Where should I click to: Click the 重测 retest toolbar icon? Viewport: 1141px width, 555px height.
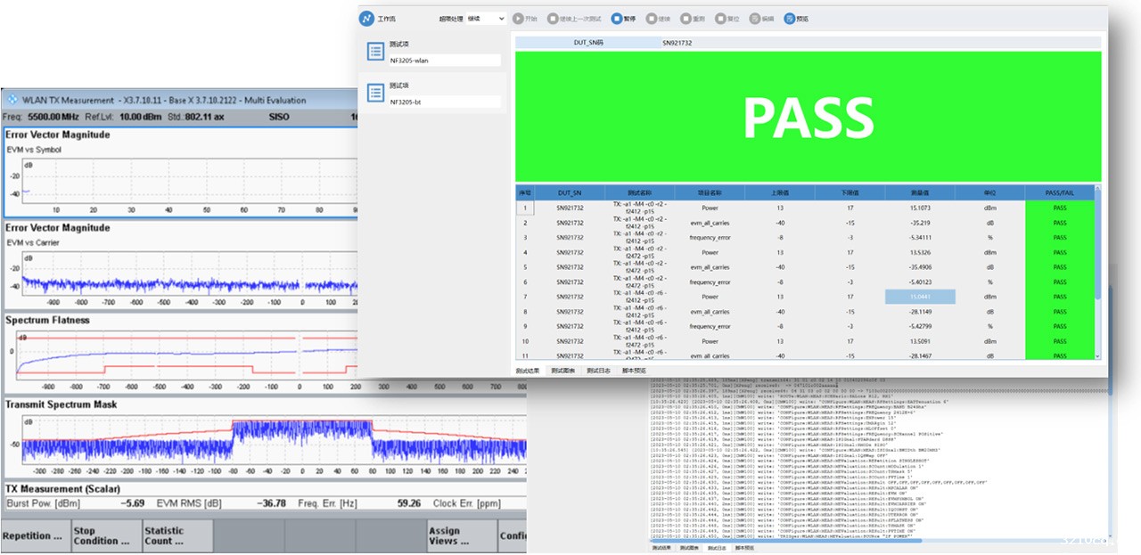pyautogui.click(x=685, y=18)
